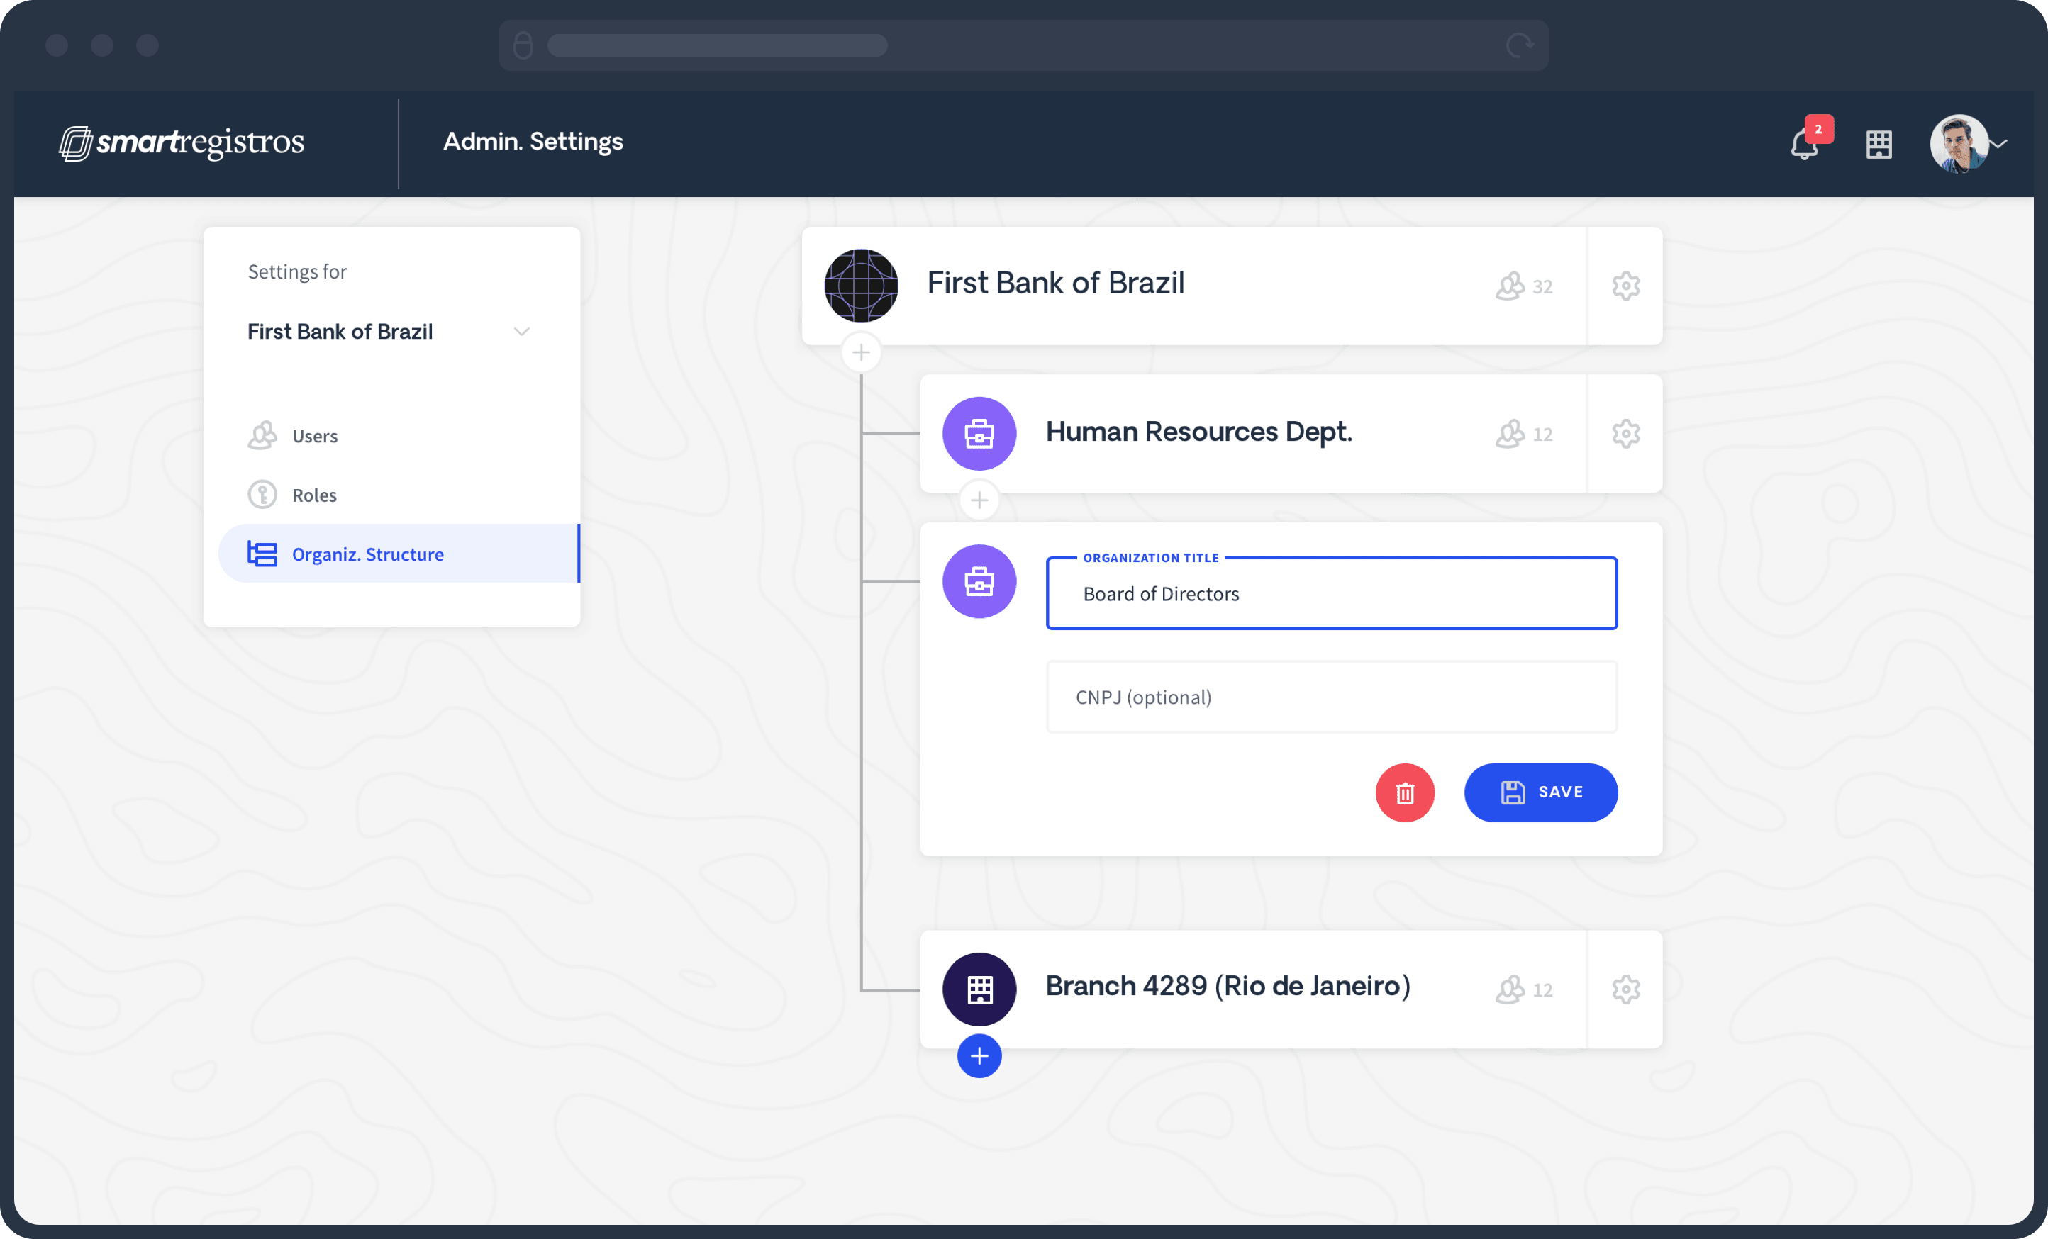The height and width of the screenshot is (1239, 2048).
Task: Expand the First Bank of Brazil settings dropdown
Action: pos(521,332)
